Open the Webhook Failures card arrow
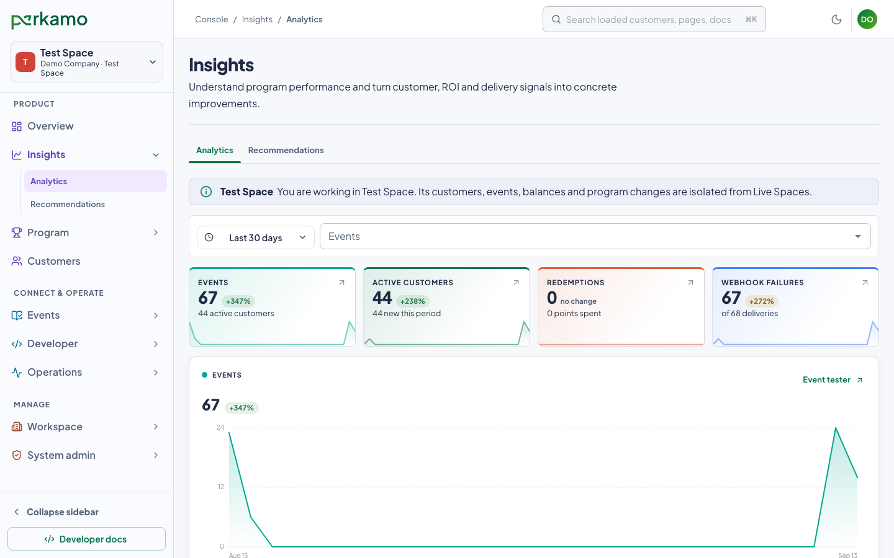894x558 pixels. click(x=865, y=282)
